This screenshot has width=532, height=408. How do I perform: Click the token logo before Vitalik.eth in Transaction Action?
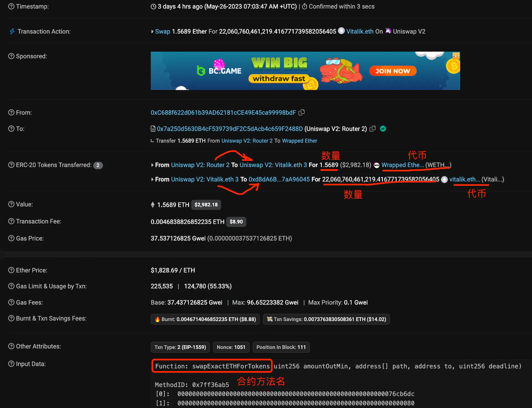[x=341, y=31]
